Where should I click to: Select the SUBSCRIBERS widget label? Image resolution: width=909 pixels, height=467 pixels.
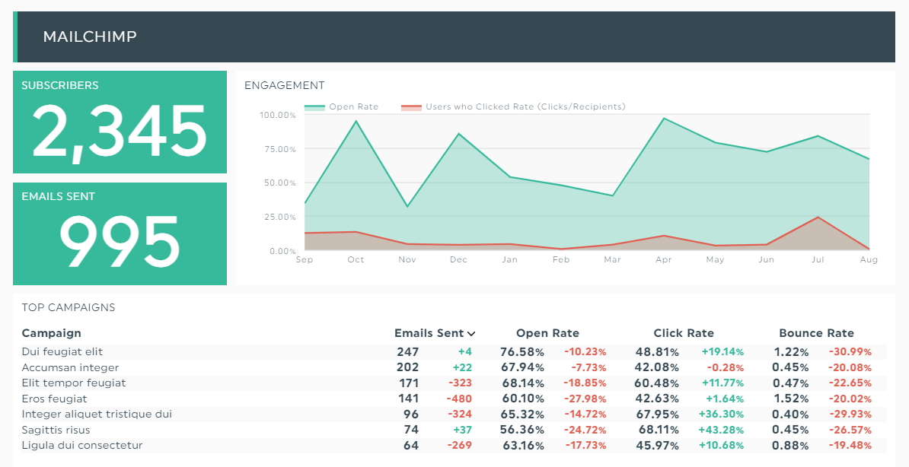[59, 85]
